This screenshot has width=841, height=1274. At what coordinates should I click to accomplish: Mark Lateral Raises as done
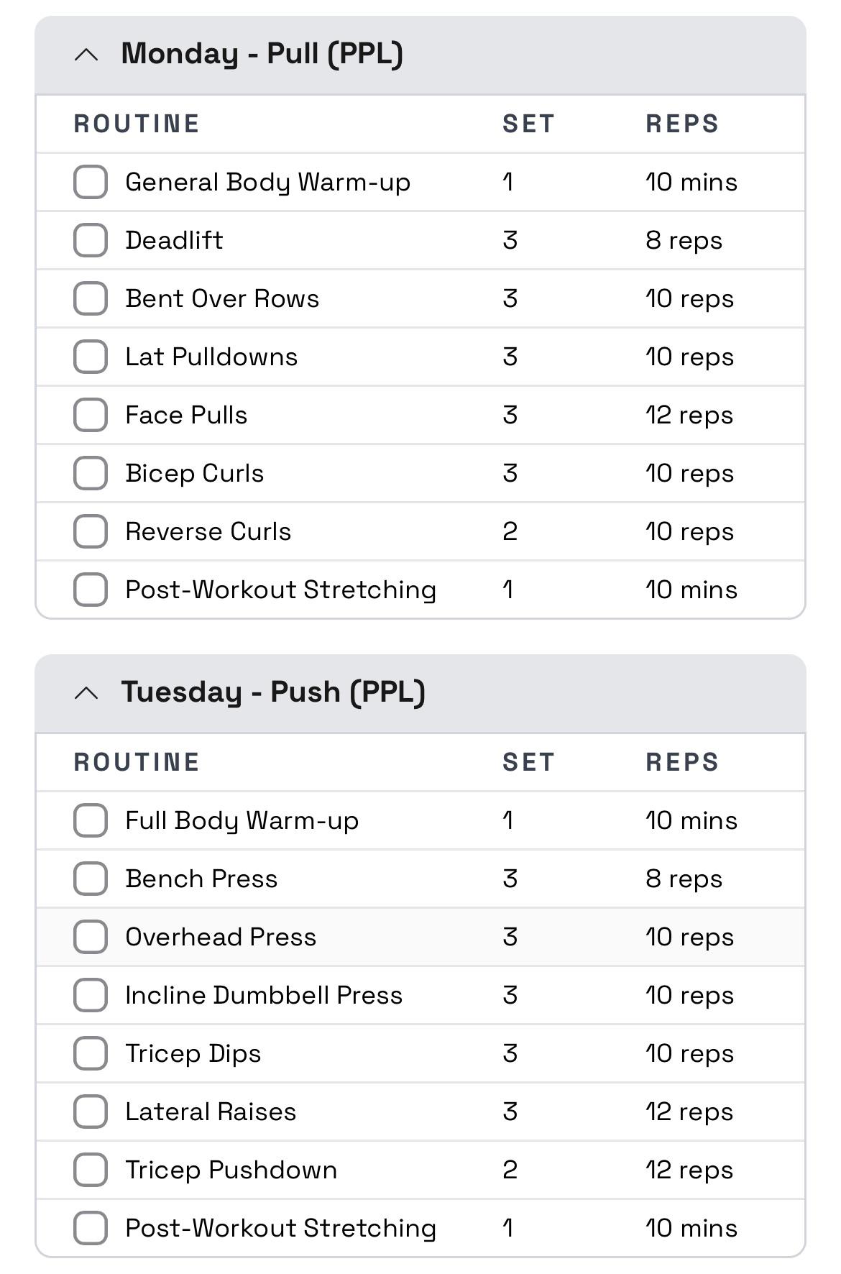click(91, 1112)
